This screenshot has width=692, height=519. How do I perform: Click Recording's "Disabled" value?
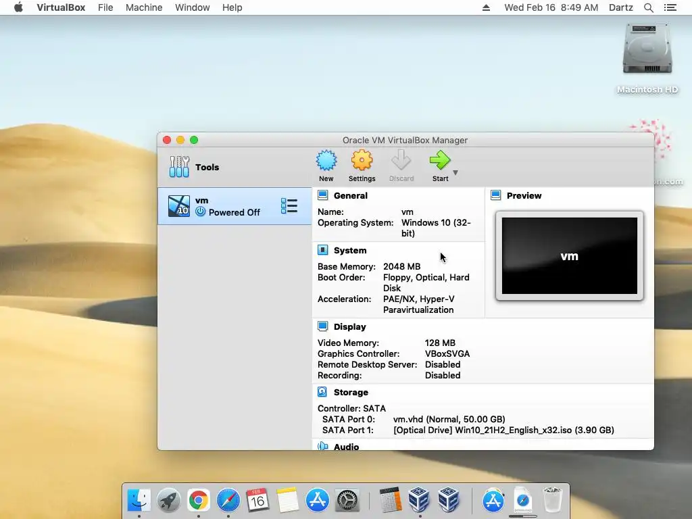(443, 376)
